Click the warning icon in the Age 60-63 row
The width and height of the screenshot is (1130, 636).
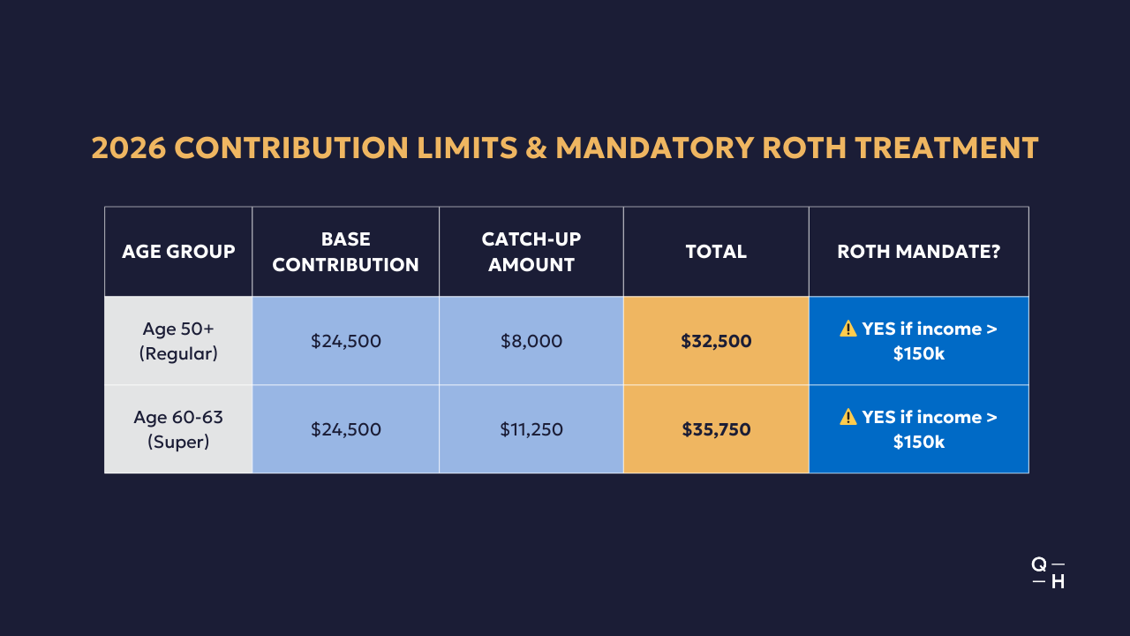(x=848, y=417)
